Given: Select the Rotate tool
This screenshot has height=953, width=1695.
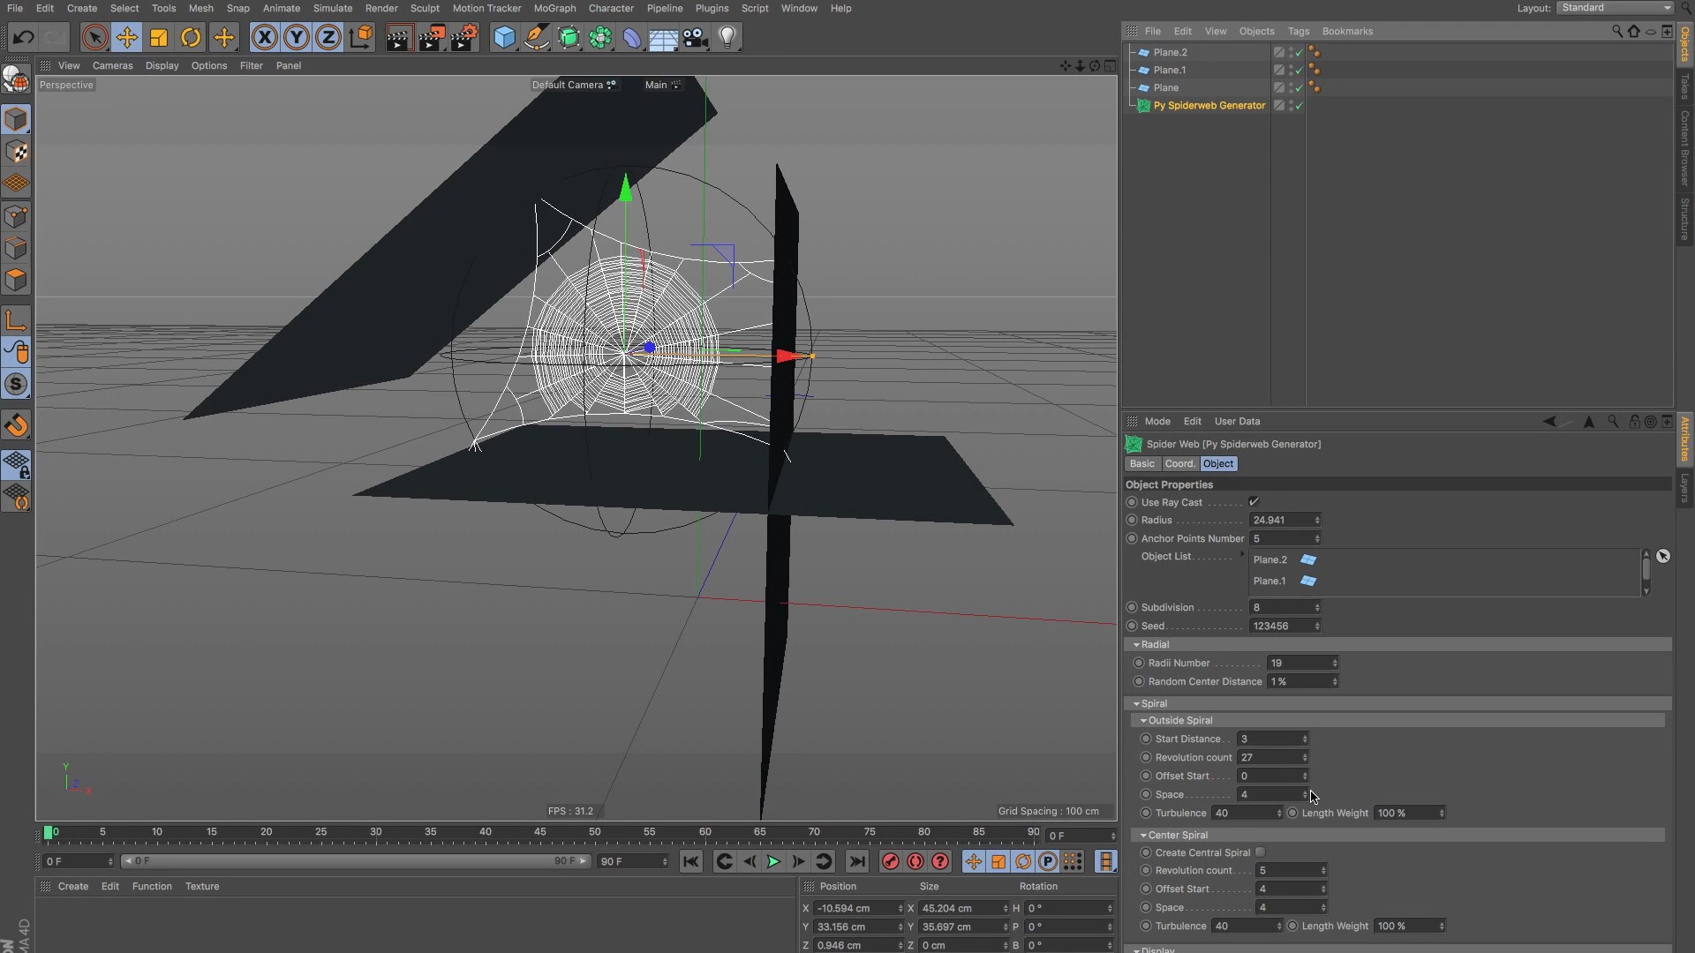Looking at the screenshot, I should (x=191, y=38).
